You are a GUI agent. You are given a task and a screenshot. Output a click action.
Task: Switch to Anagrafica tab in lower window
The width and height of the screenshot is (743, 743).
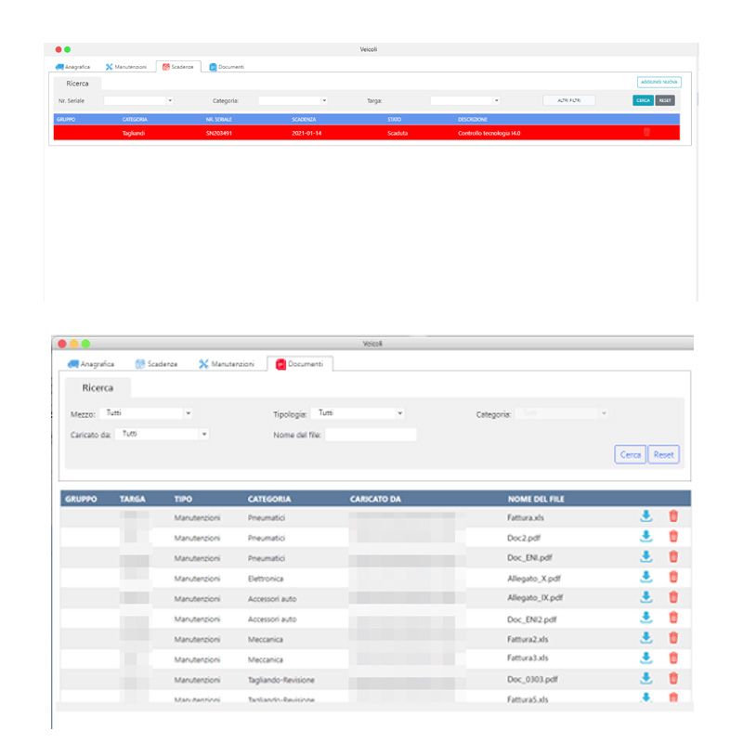coord(90,364)
